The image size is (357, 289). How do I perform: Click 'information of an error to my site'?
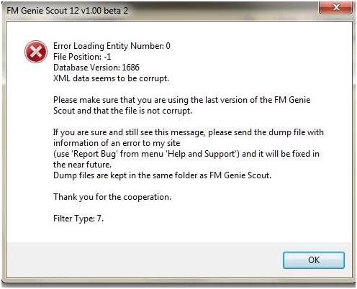117,143
